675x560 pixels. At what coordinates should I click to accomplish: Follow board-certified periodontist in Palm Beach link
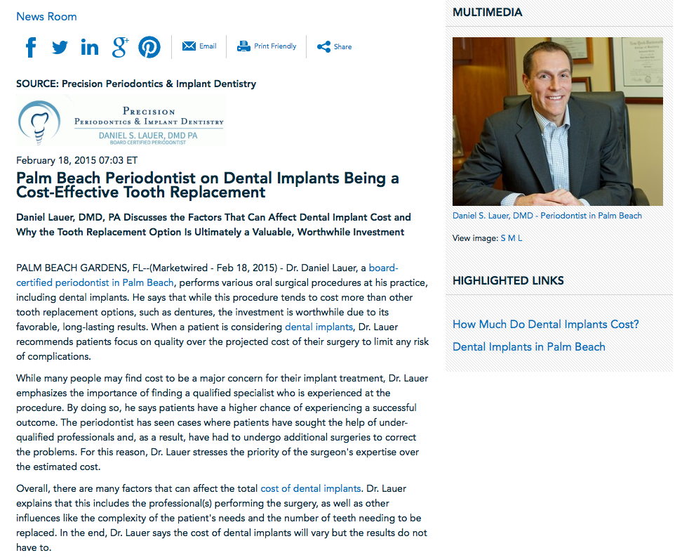pos(95,282)
